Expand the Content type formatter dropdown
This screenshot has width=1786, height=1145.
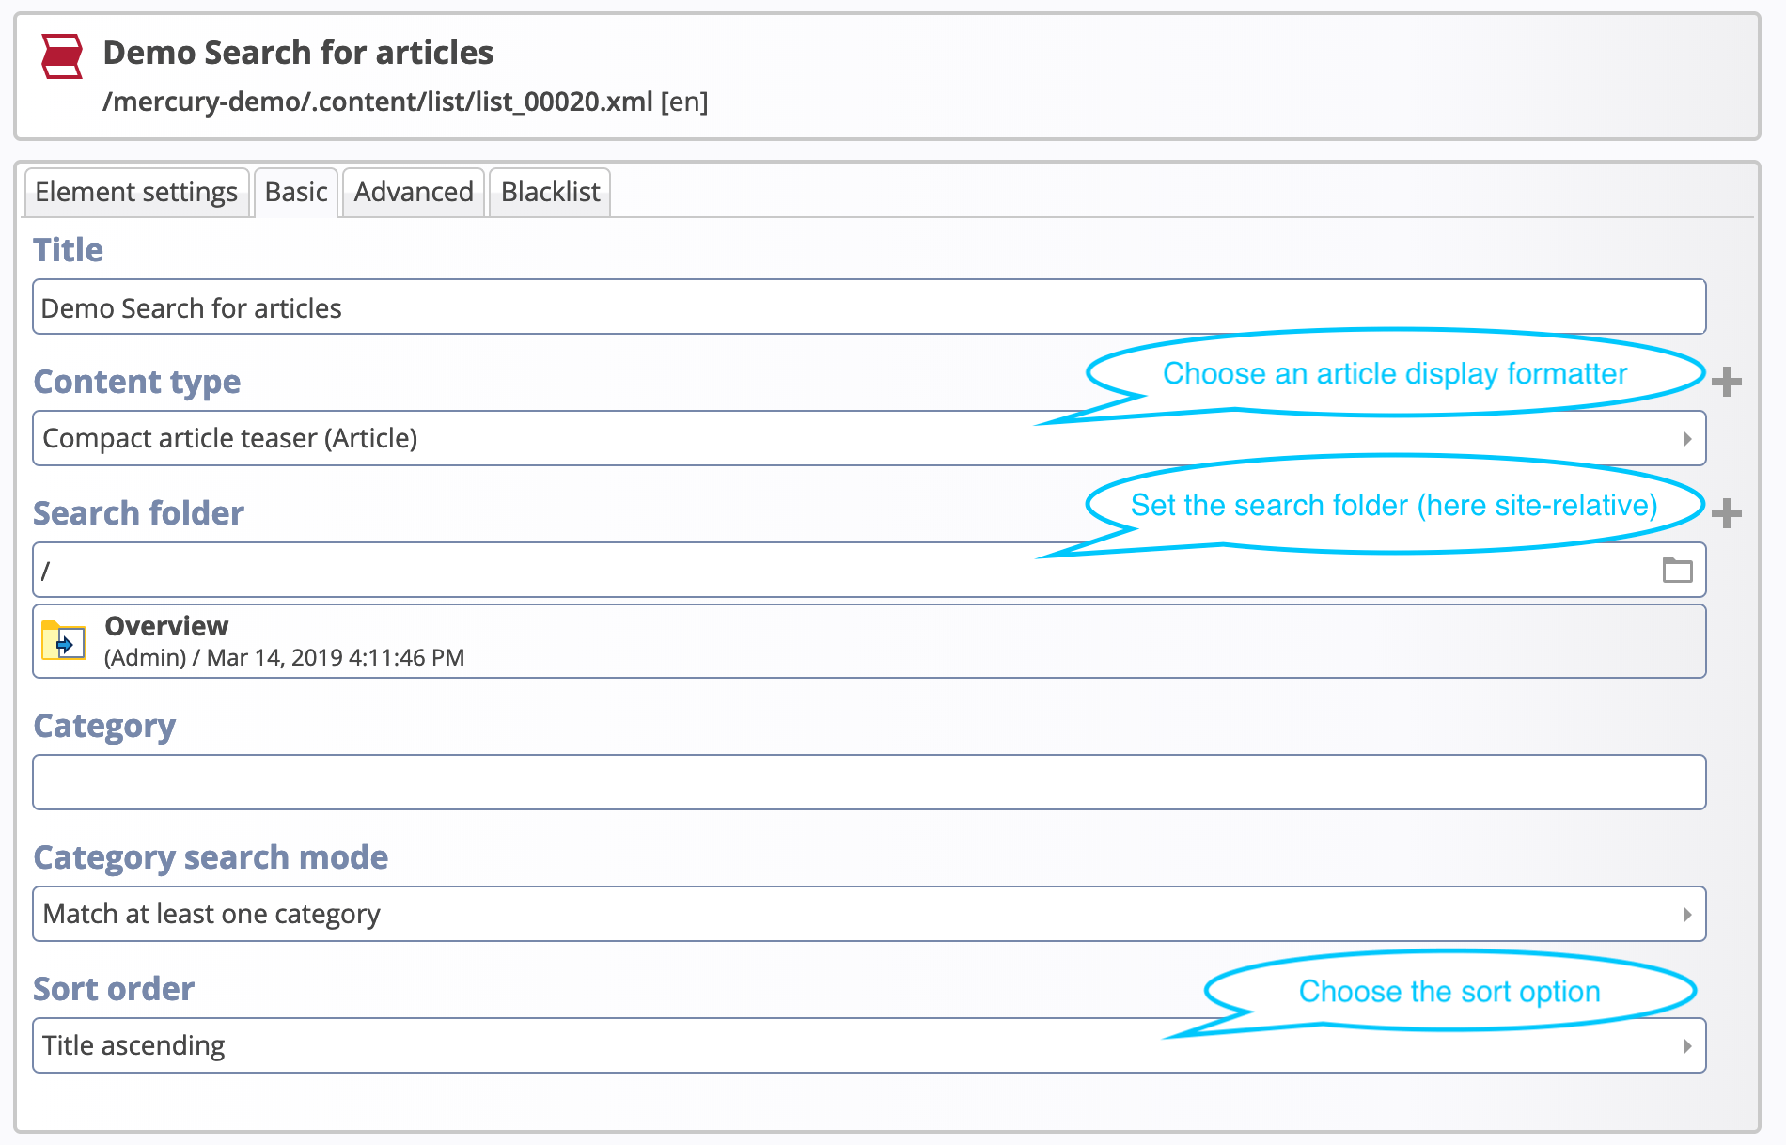(1687, 438)
